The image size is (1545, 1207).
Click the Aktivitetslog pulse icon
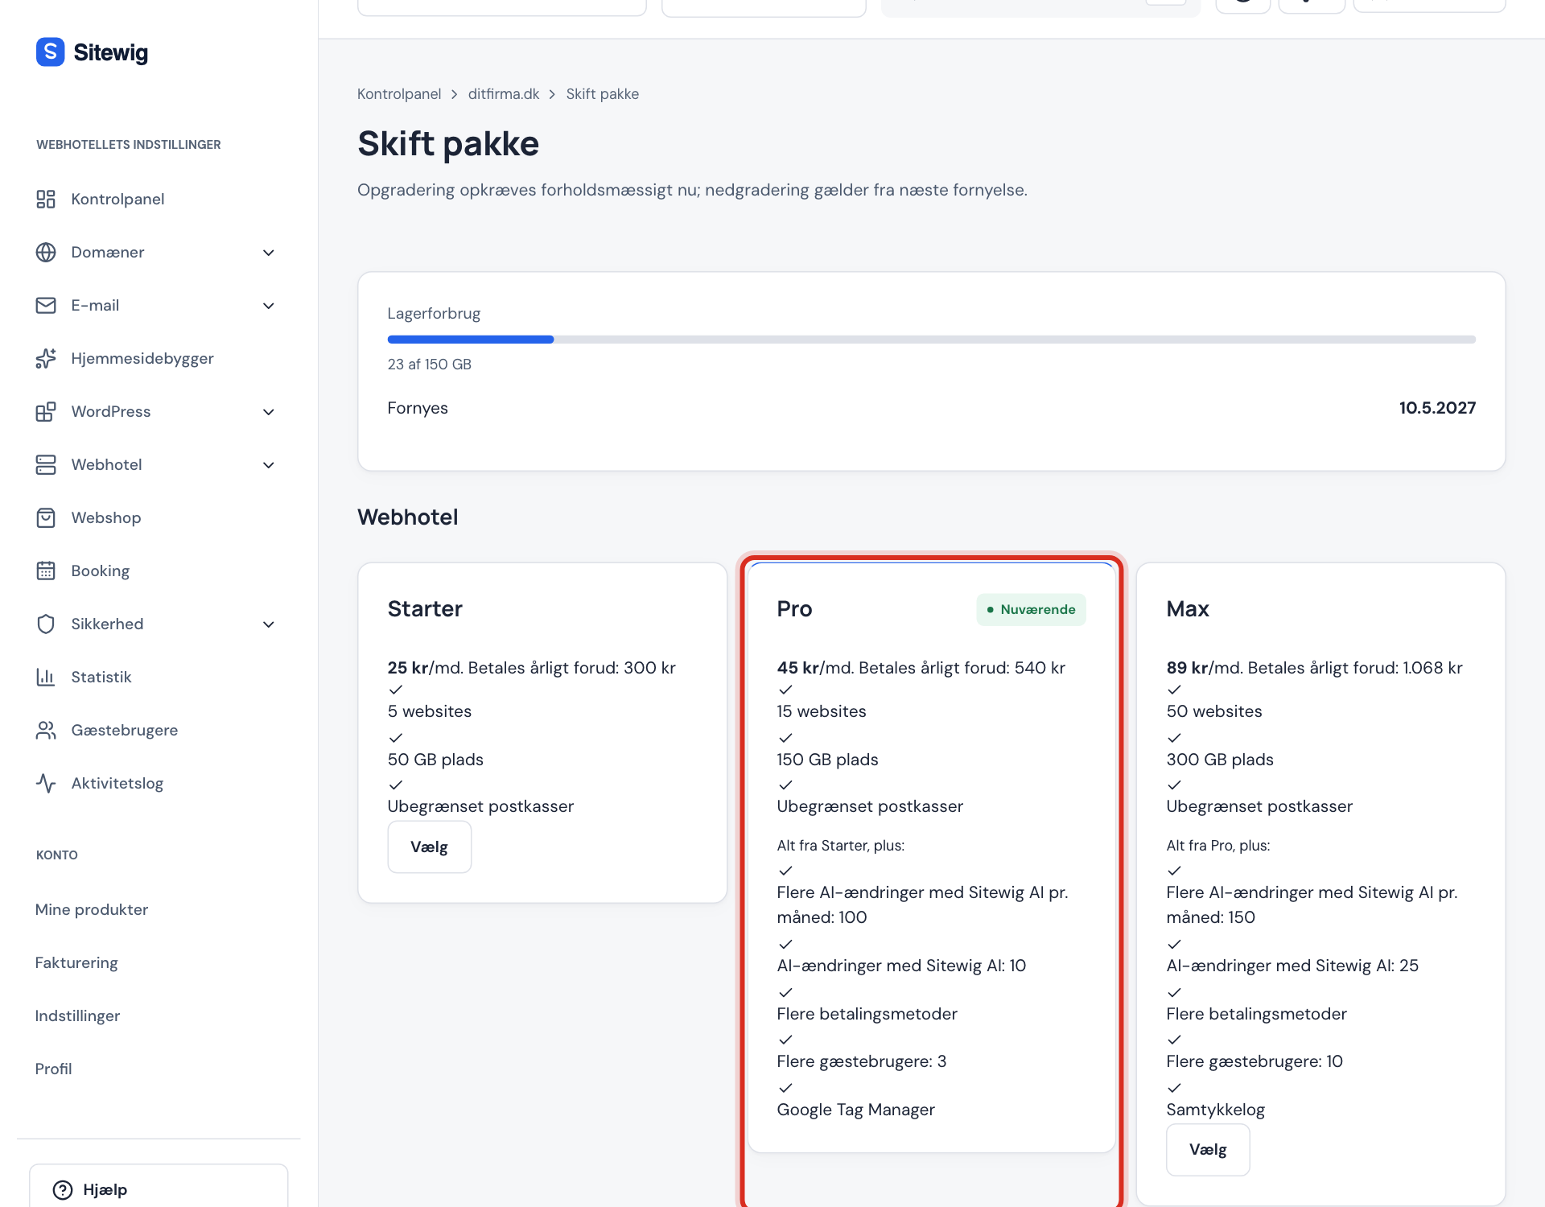(46, 783)
